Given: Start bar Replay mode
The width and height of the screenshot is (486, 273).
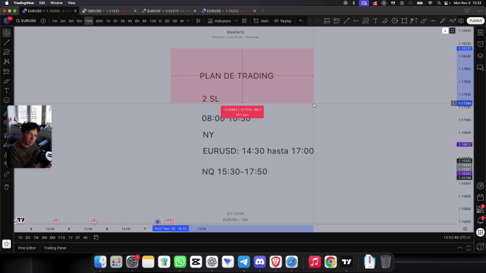Looking at the screenshot, I should click(283, 21).
